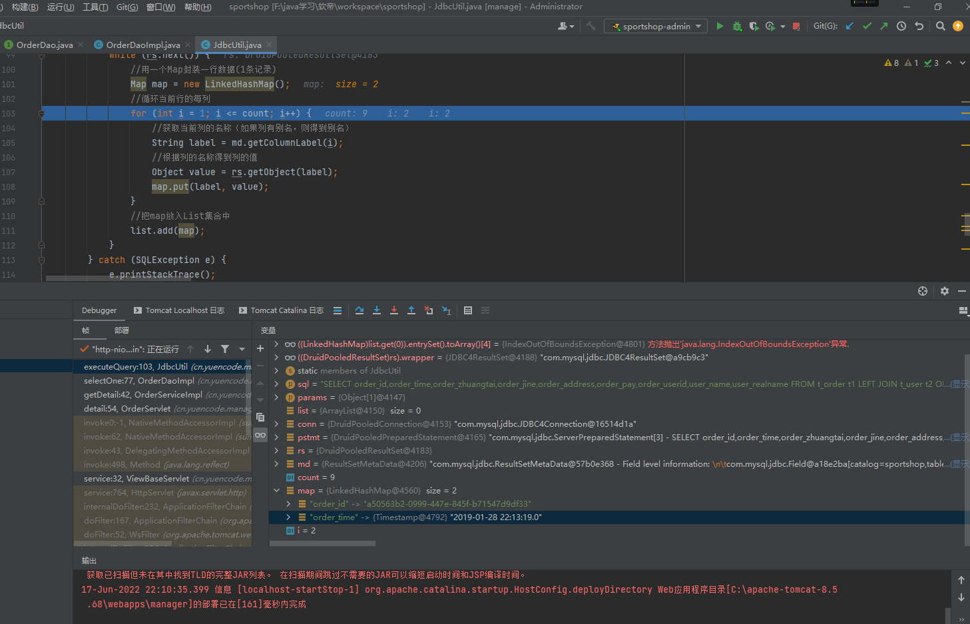Open the 帮助(H) menu
Viewport: 970px width, 624px height.
pos(198,7)
